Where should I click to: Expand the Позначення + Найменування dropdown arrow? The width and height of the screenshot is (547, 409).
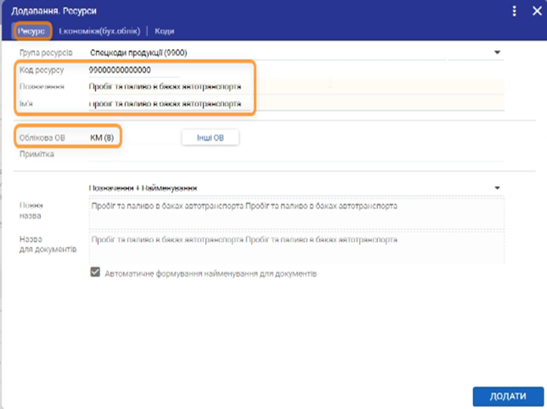497,187
